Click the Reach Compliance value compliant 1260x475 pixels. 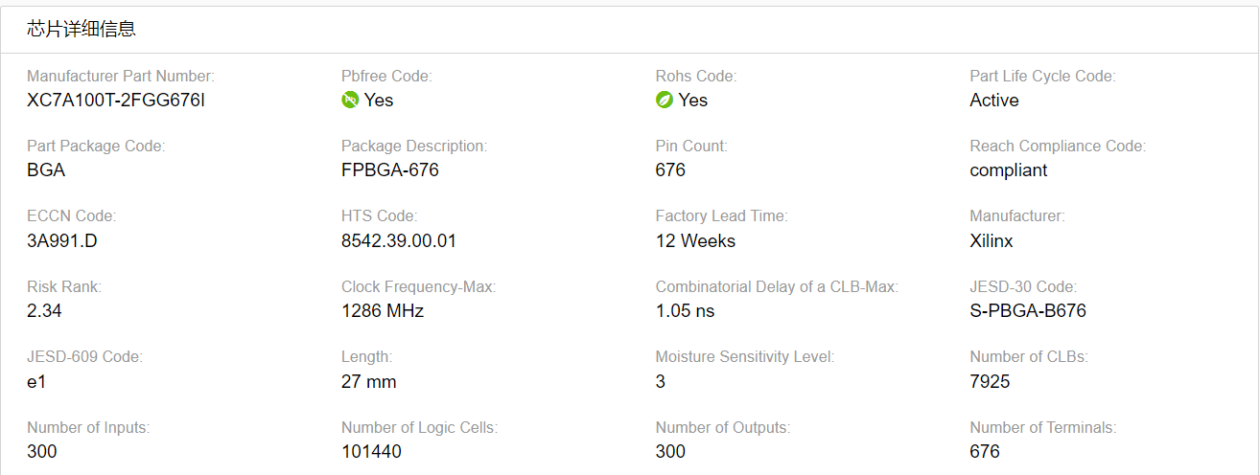click(1009, 170)
